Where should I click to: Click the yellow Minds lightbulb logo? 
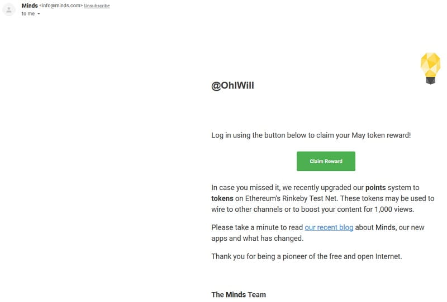point(430,69)
